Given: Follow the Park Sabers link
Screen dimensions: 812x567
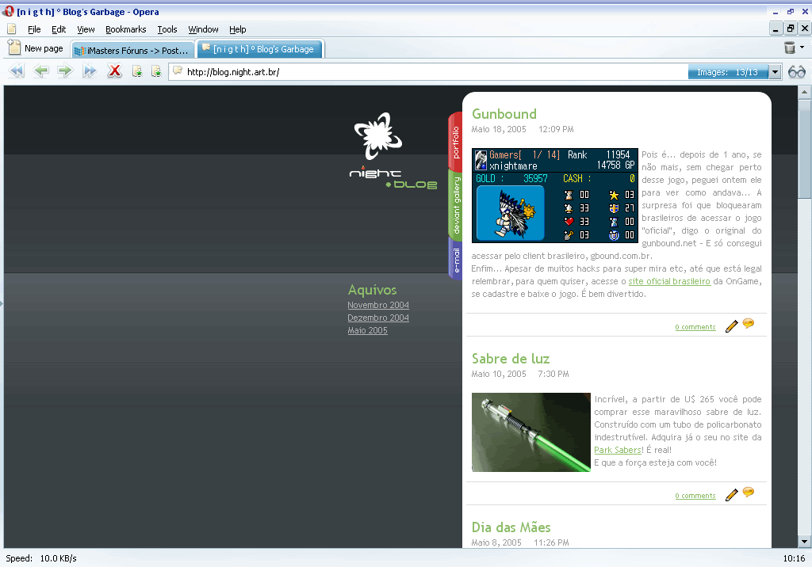Looking at the screenshot, I should point(619,450).
